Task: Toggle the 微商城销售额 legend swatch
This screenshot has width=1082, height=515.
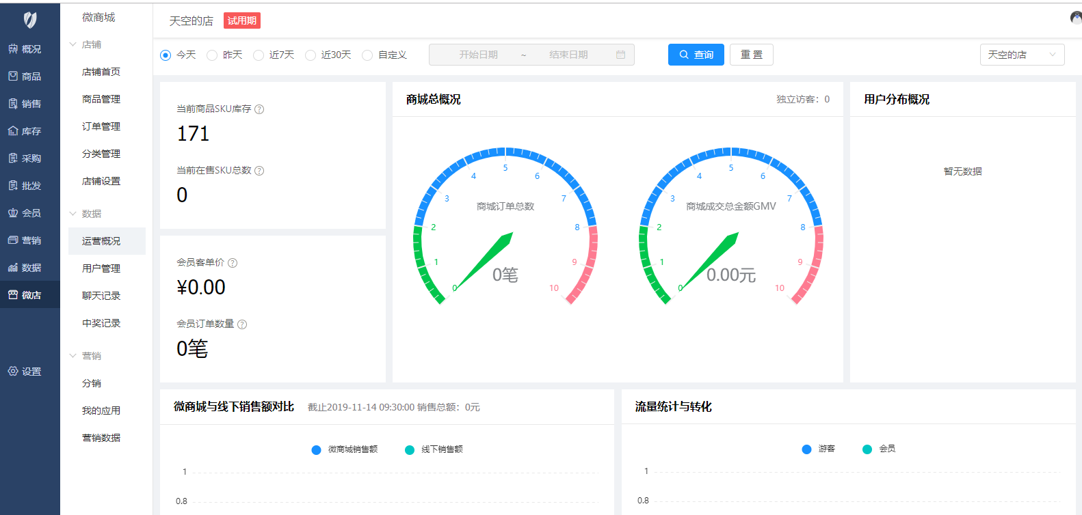Action: point(316,449)
